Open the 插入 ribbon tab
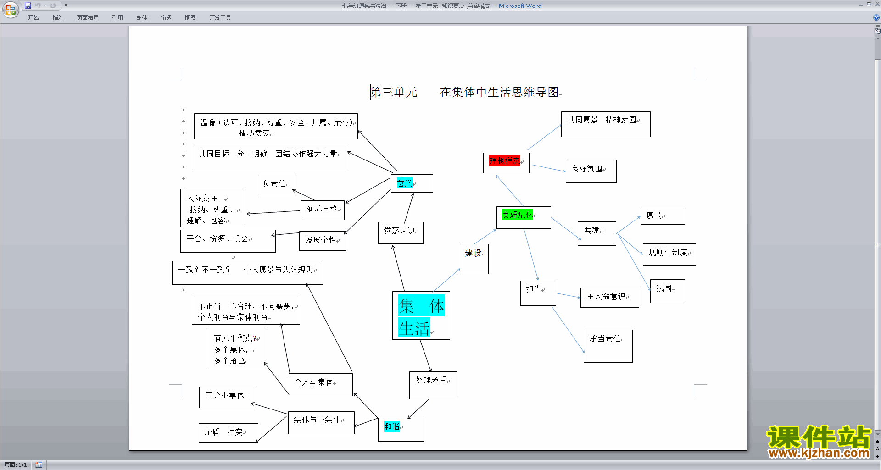 (57, 17)
